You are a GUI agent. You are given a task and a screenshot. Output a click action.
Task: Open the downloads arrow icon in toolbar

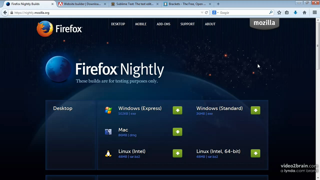point(295,12)
